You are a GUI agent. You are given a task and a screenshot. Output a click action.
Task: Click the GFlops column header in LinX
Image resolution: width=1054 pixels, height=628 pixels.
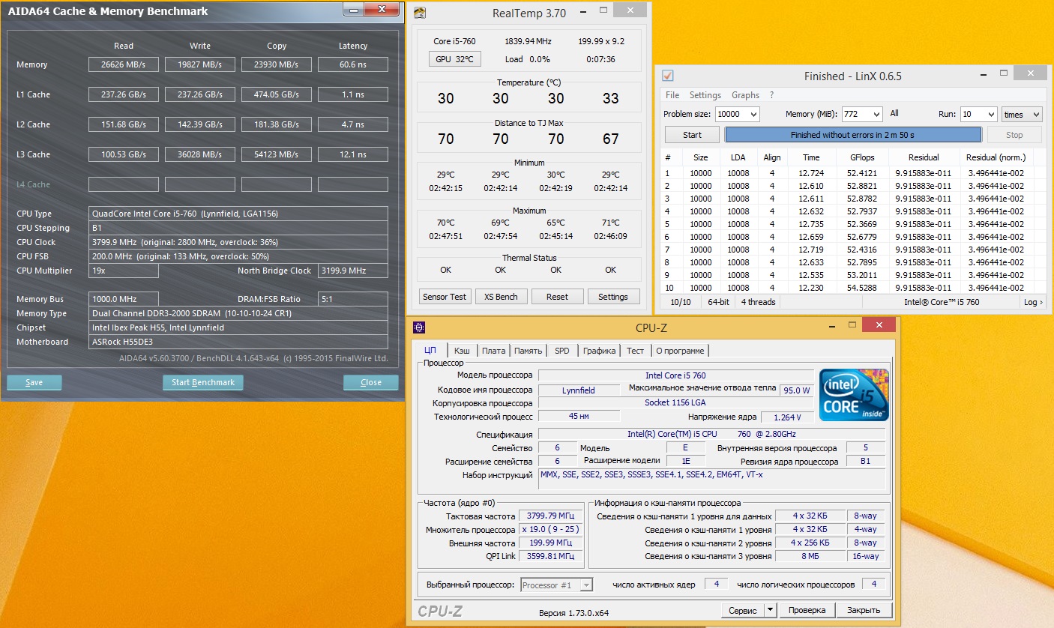(x=862, y=158)
